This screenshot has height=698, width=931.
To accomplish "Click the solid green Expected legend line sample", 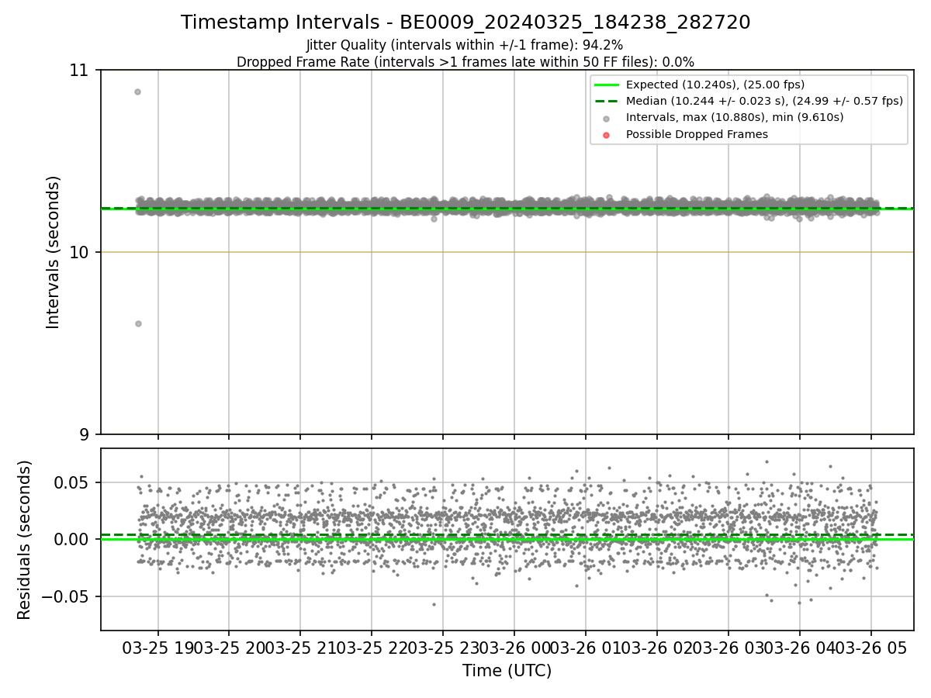I will pos(607,85).
